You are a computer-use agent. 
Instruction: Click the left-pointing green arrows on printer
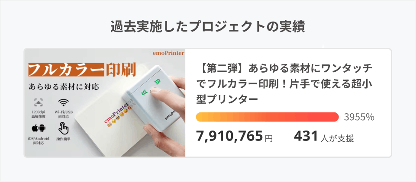[x=143, y=92]
